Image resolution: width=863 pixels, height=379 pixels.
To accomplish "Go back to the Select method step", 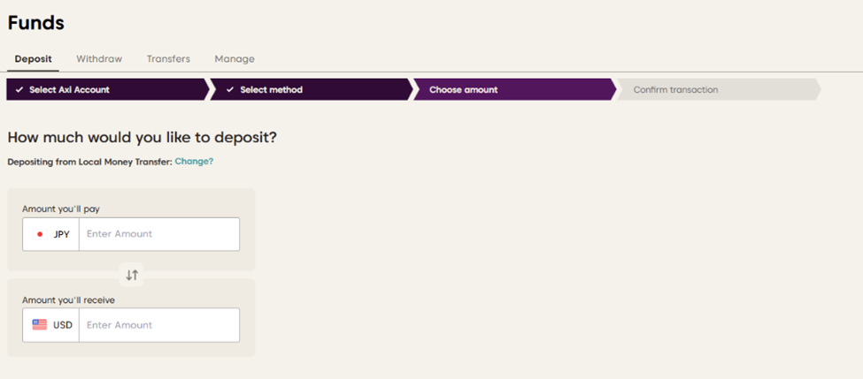I will (271, 90).
